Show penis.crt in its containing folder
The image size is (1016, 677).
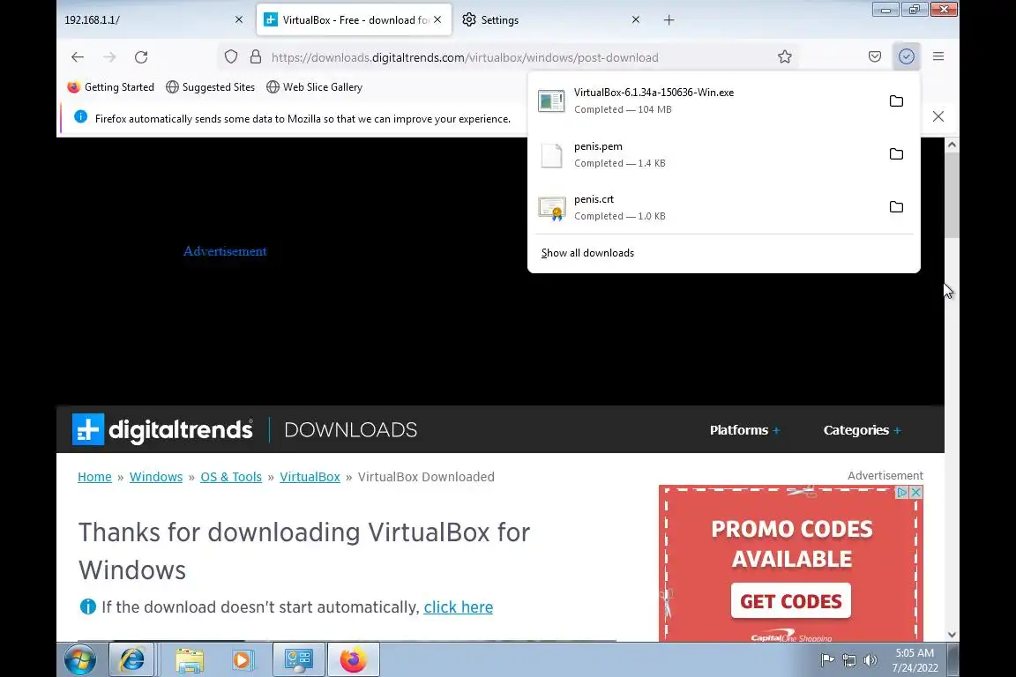[896, 207]
